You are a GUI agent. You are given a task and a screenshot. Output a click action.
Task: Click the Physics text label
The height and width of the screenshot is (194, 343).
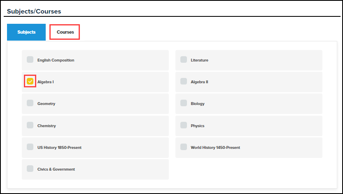(198, 126)
